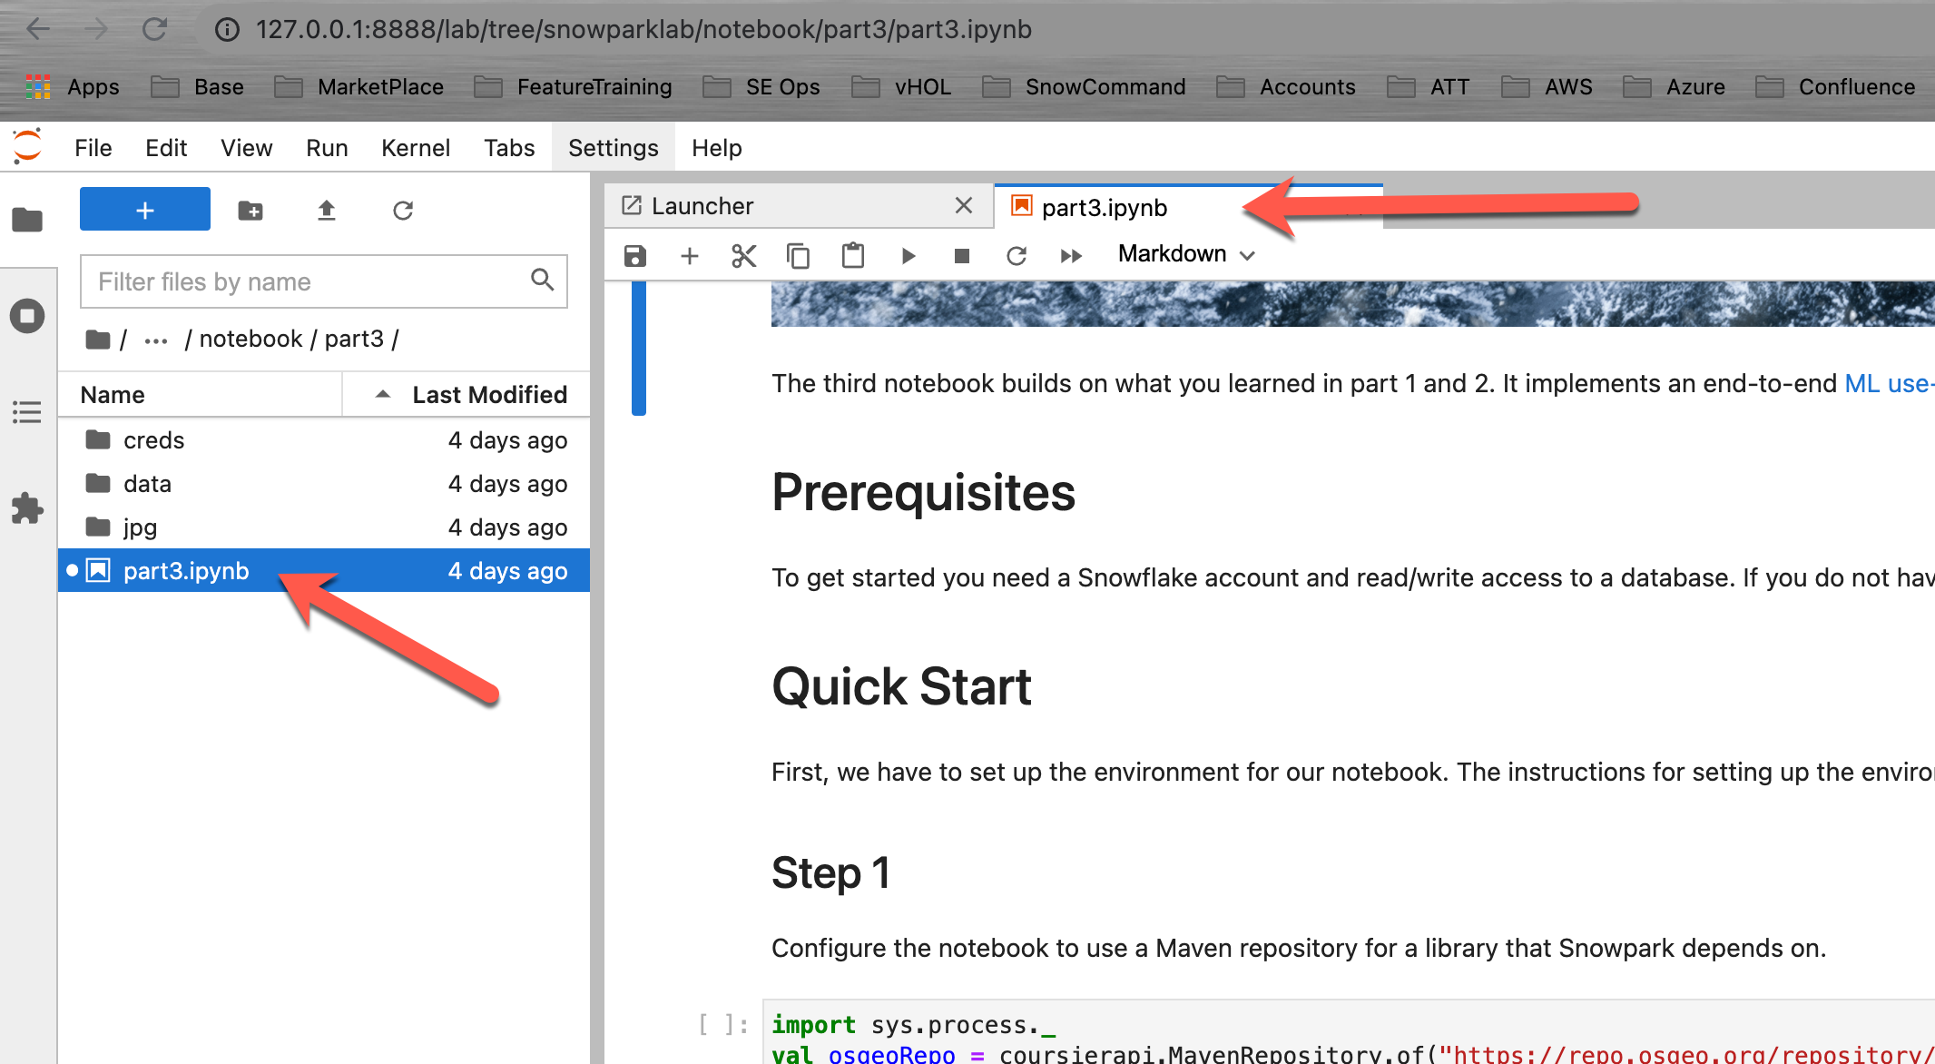Run the selected cell
Viewport: 1935px width, 1064px height.
(x=908, y=256)
